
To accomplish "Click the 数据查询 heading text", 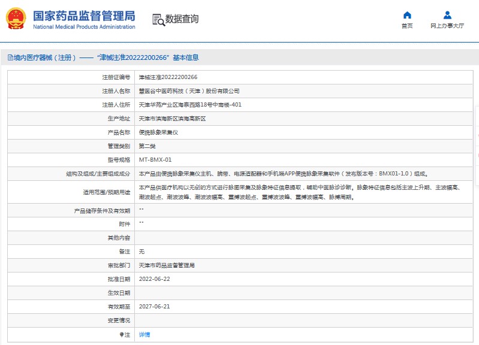I will [182, 19].
